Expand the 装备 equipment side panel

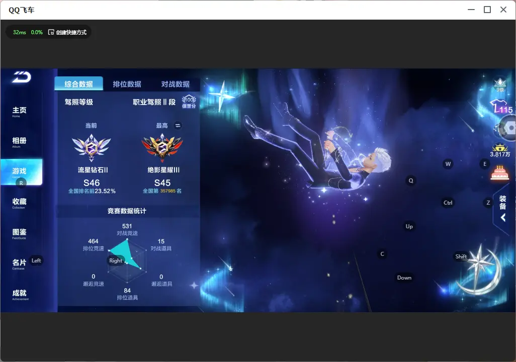coord(503,209)
